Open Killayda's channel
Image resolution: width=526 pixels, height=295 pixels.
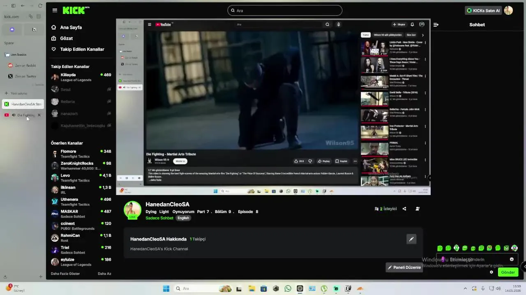pyautogui.click(x=81, y=77)
